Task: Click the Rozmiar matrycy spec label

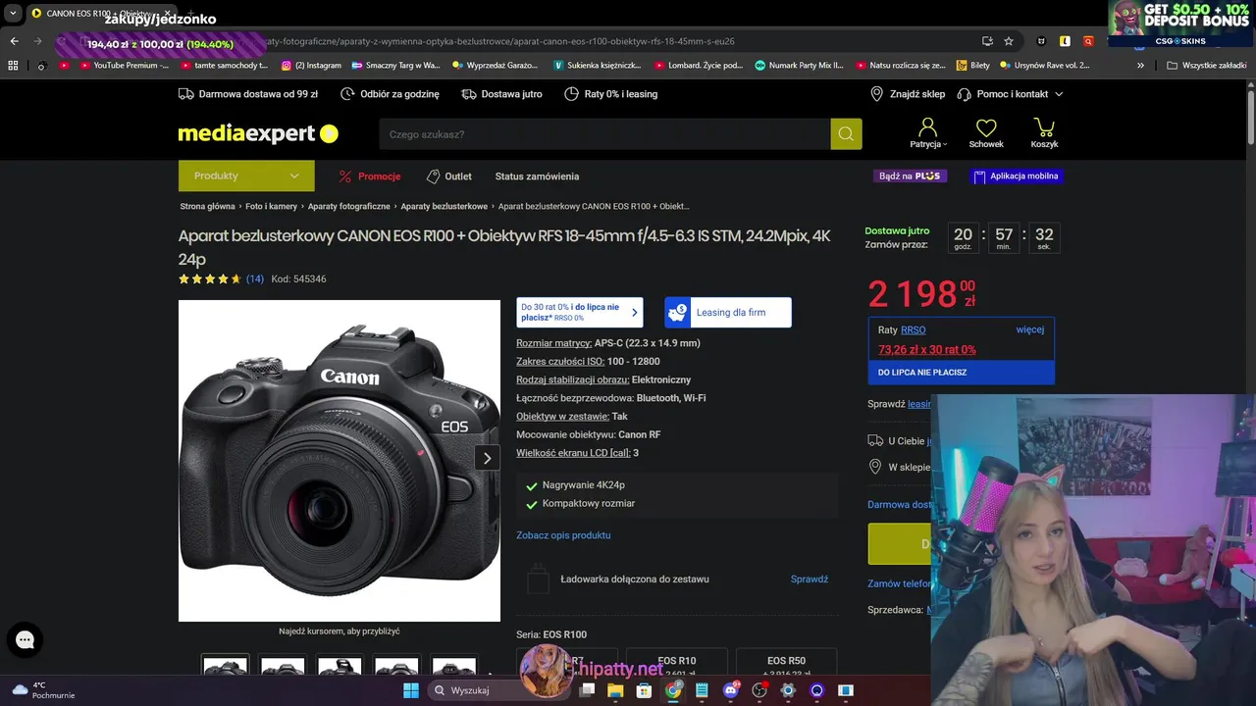Action: pos(554,343)
